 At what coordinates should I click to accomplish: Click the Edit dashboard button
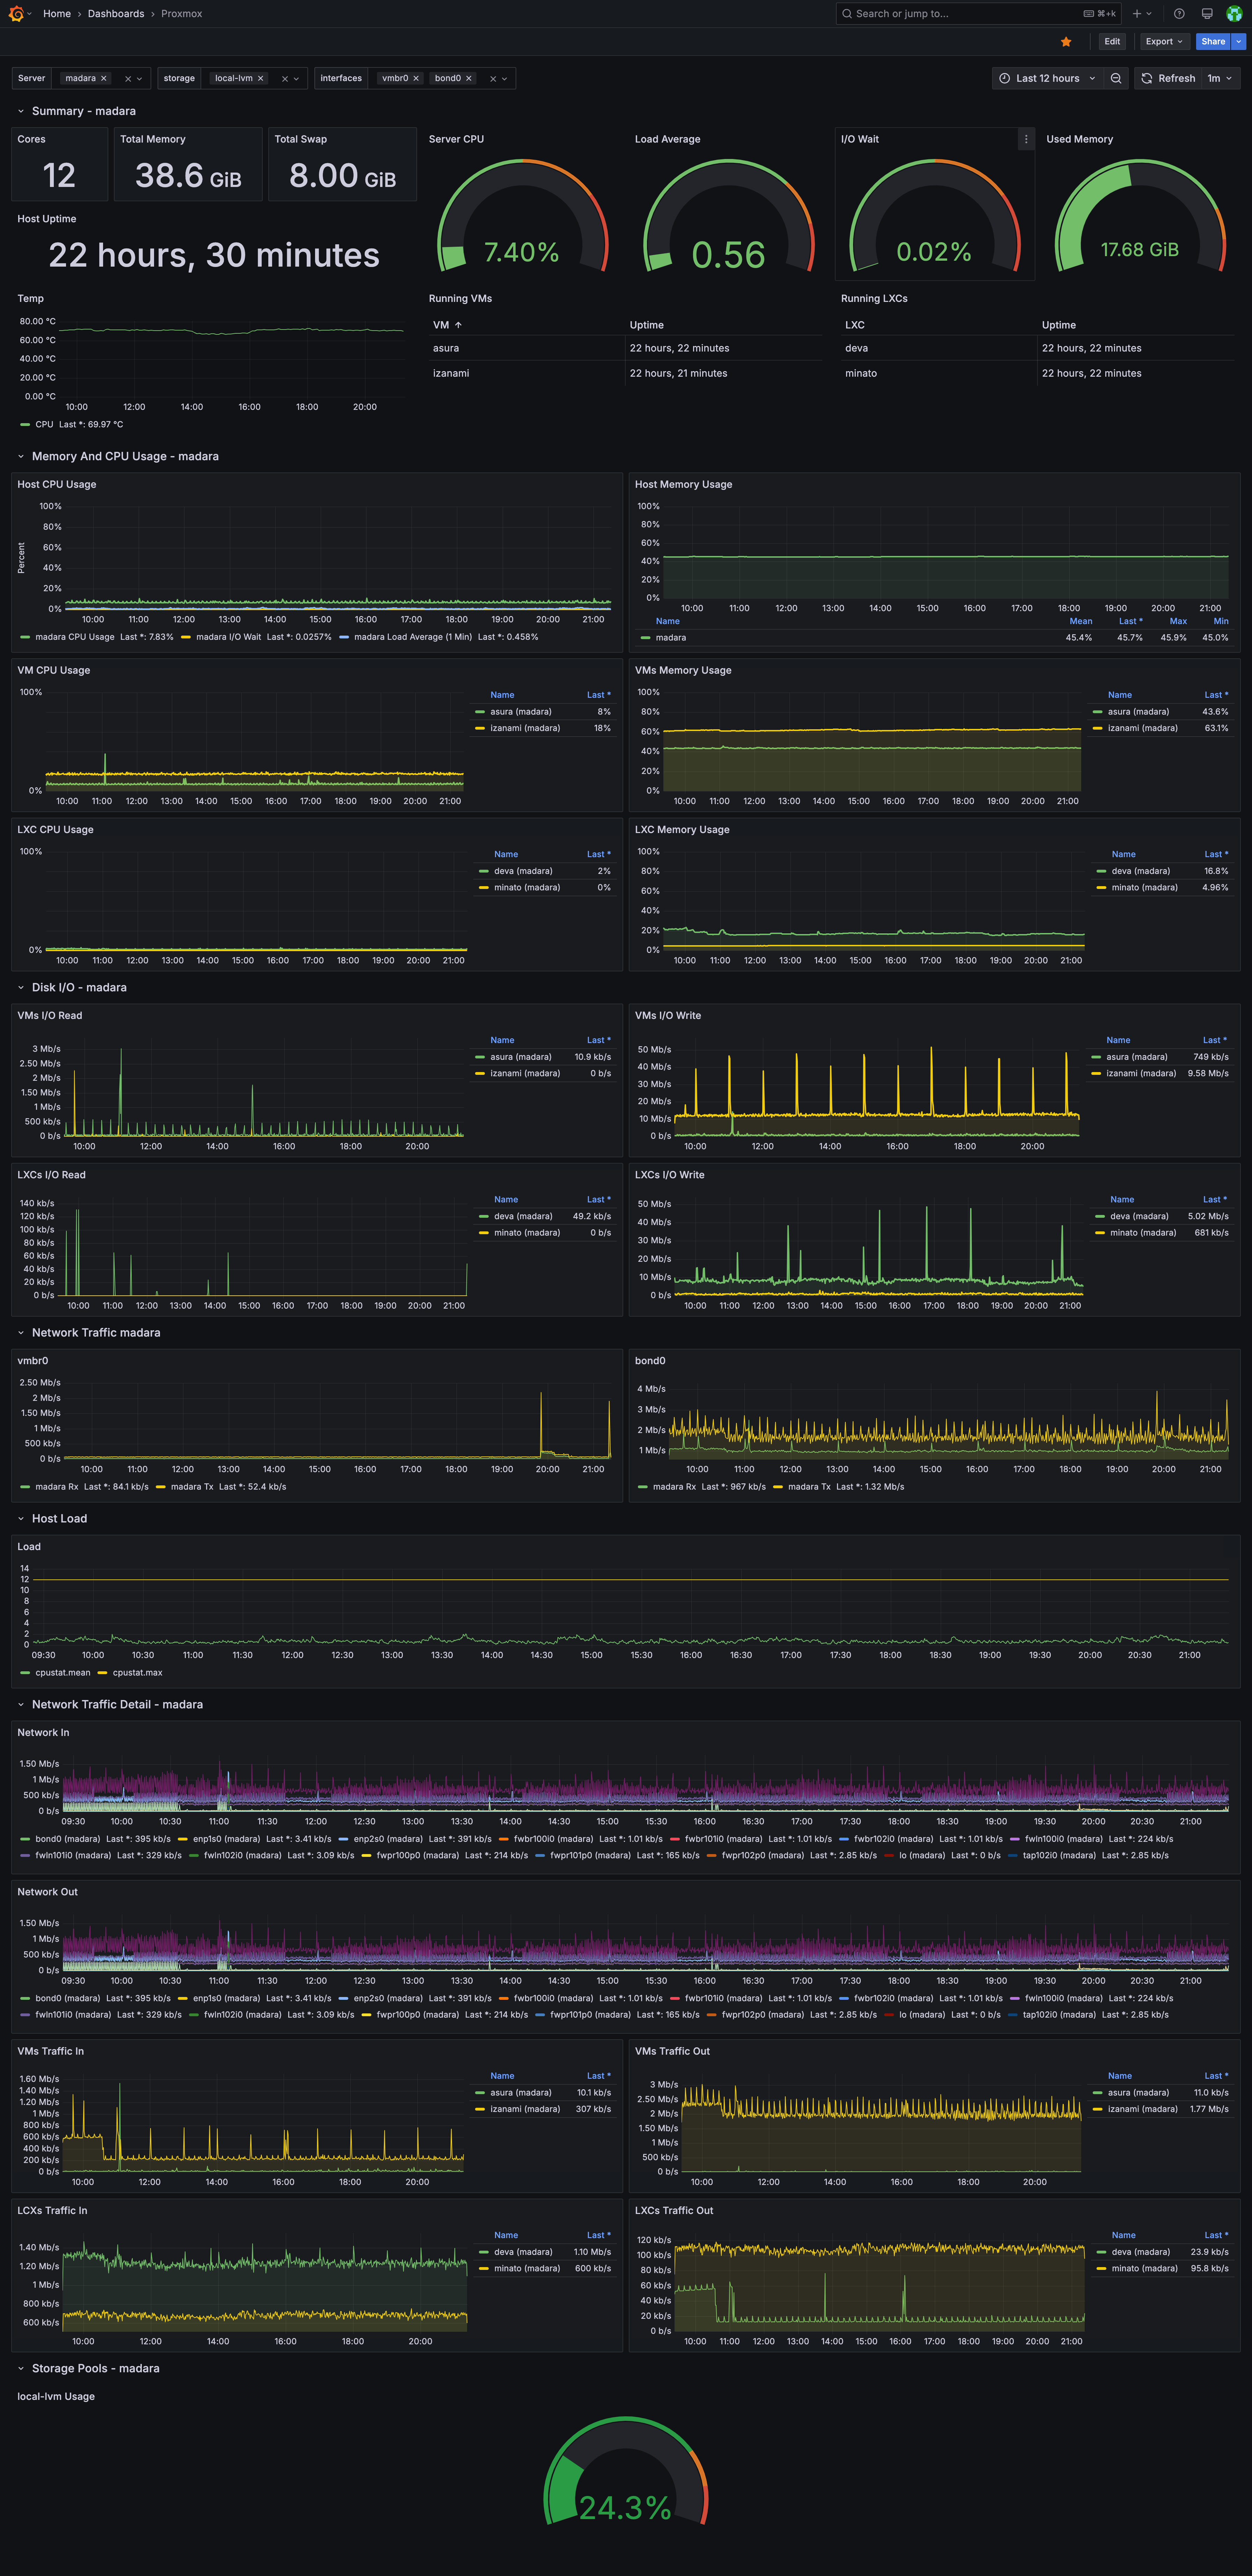1112,42
